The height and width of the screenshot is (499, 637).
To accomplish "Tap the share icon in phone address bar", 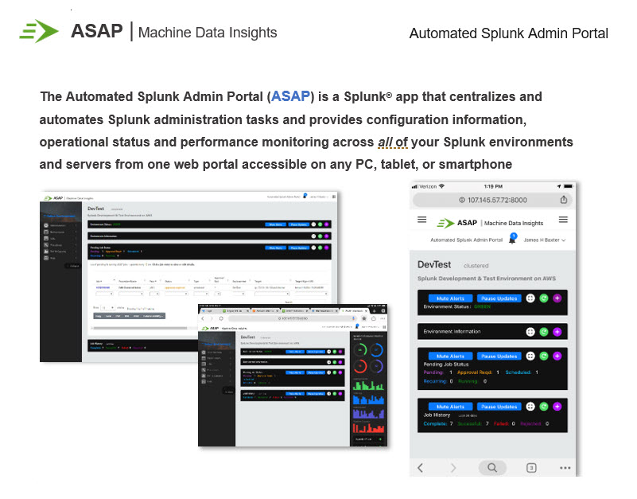I will 564,200.
